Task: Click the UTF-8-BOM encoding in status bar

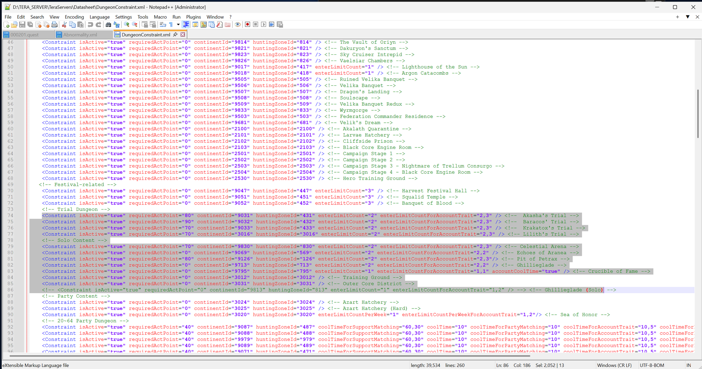Action: click(x=652, y=365)
